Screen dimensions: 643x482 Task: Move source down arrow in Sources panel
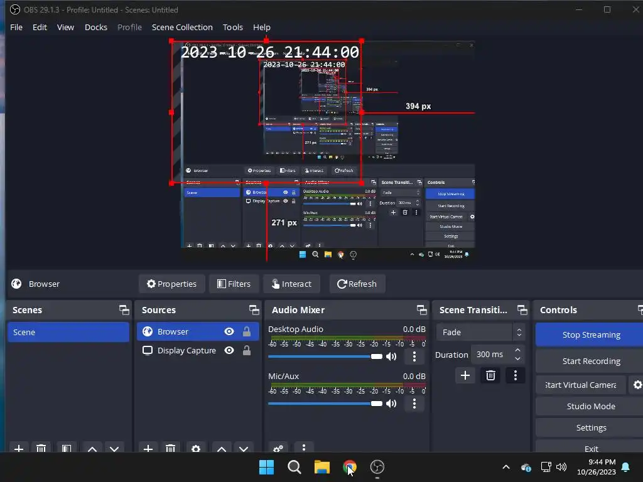(244, 448)
